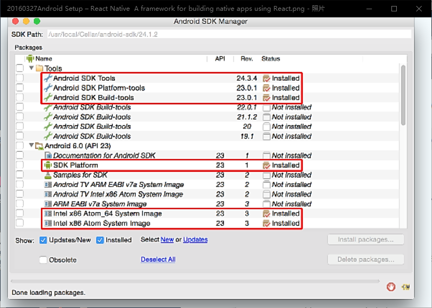432x308 pixels.
Task: Click the yellow log icon in status bar
Action: [x=406, y=287]
